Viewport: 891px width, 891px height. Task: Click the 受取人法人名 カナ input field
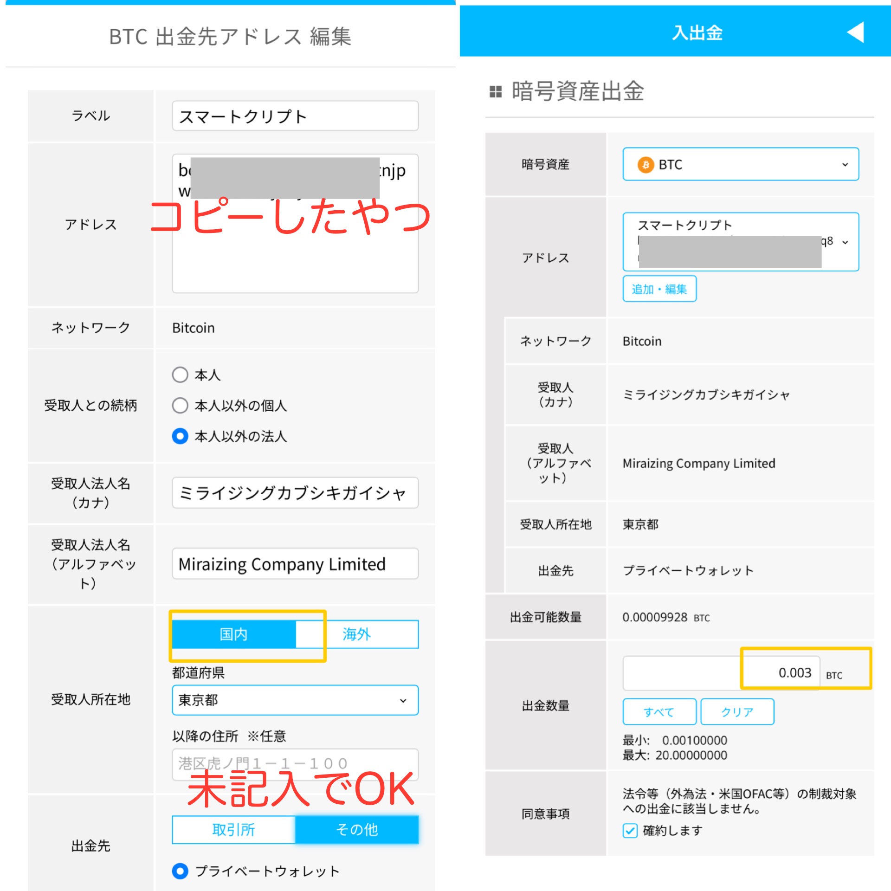click(x=295, y=493)
